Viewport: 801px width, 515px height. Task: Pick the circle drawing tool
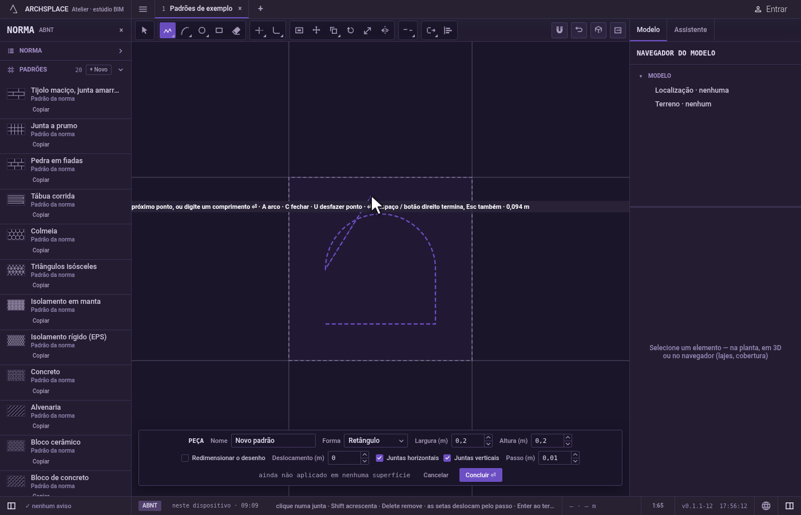(x=202, y=30)
